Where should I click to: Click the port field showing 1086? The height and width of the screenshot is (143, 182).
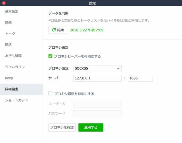(x=140, y=78)
